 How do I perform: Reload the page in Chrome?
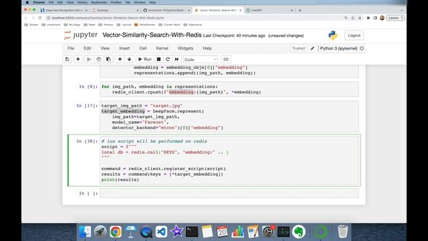40,18
